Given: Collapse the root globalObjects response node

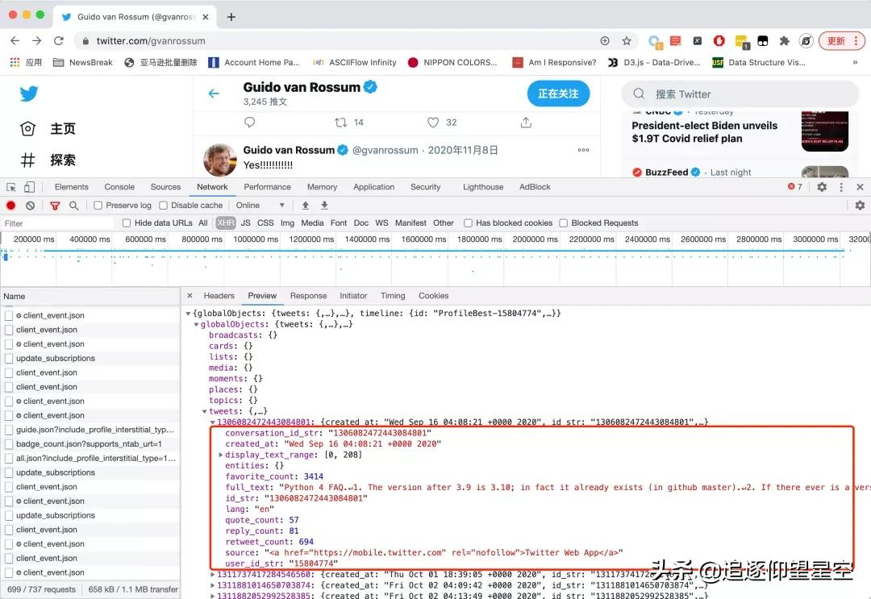Looking at the screenshot, I should [x=188, y=314].
